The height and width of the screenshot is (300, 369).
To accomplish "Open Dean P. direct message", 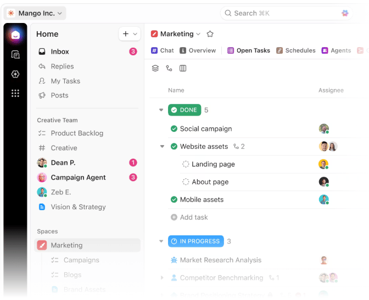I will [x=87, y=163].
